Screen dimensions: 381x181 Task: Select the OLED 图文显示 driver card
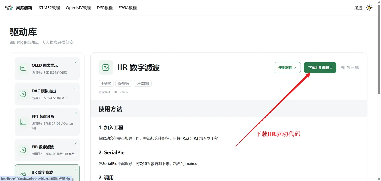pyautogui.click(x=47, y=68)
